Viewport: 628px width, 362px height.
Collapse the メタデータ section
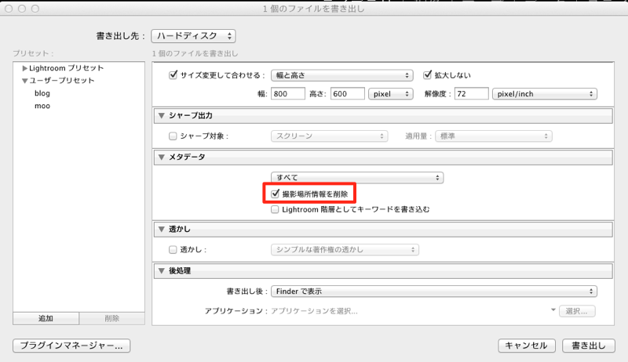pos(162,157)
